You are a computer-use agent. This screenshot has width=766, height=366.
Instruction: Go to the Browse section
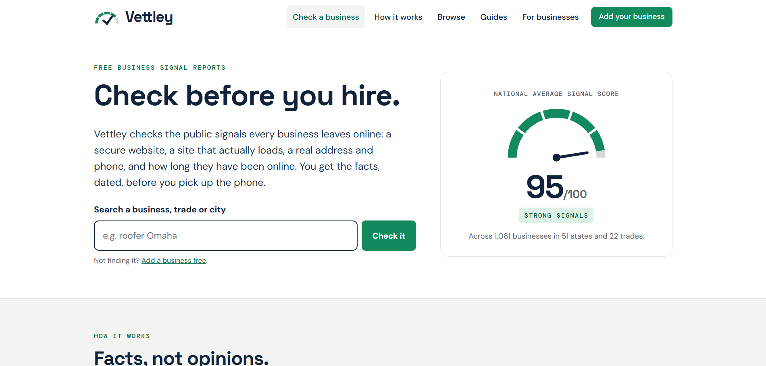click(x=451, y=17)
